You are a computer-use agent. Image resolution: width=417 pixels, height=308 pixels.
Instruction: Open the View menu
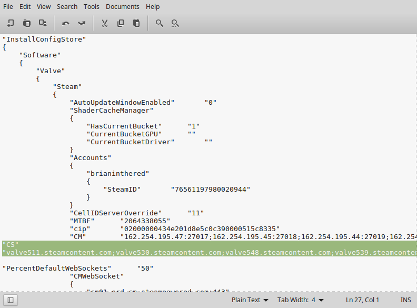pos(44,7)
